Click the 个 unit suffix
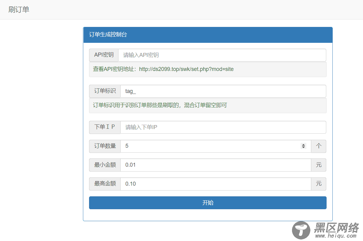The height and width of the screenshot is (241, 363). 319,146
